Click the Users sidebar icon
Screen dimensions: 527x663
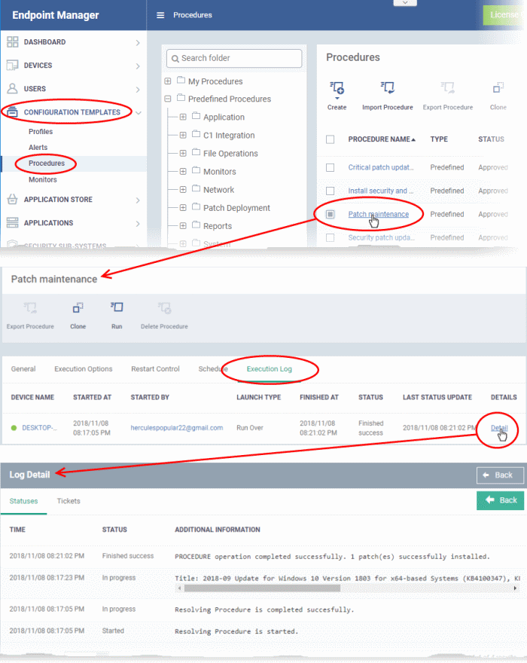13,88
